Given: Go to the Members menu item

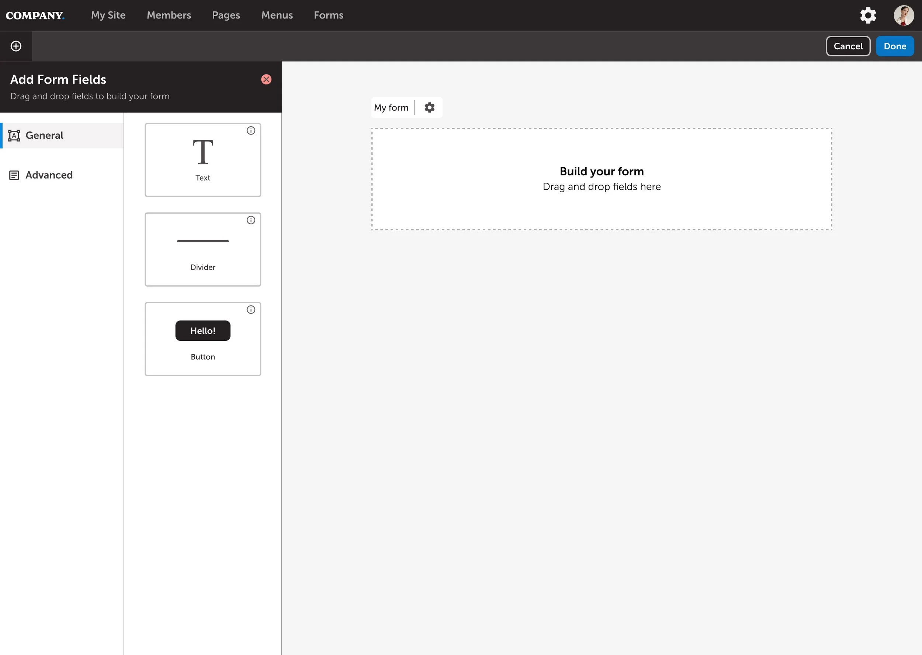Looking at the screenshot, I should [169, 15].
